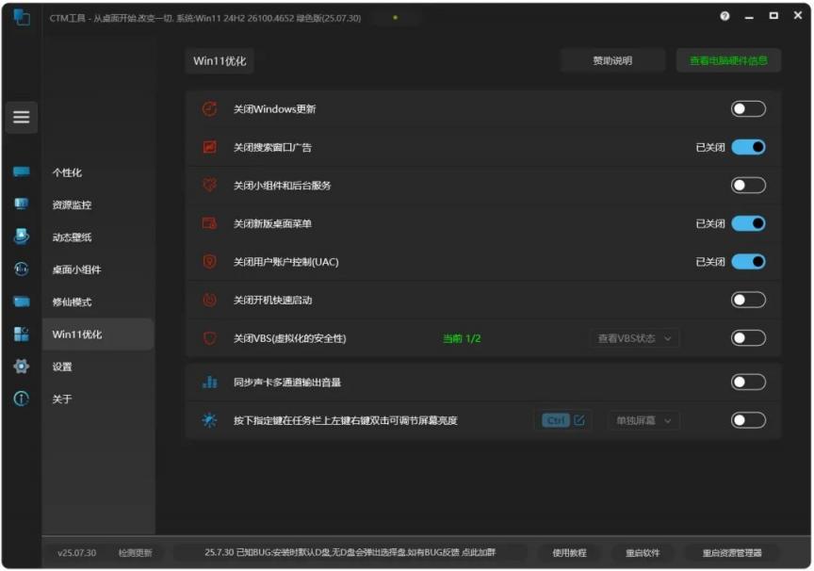Viewport: 814px width, 571px height.
Task: Select 修仙模式 in the sidebar menu
Action: click(x=73, y=302)
